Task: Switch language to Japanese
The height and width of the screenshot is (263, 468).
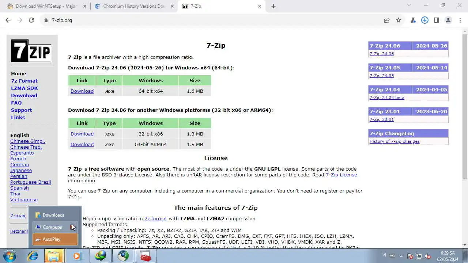Action: click(x=21, y=170)
